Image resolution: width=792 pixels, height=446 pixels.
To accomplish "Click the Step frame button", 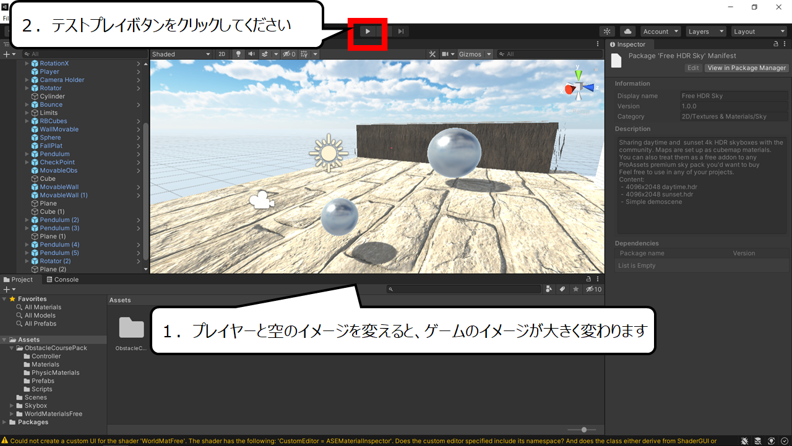I will point(401,32).
